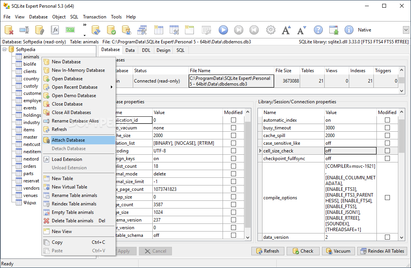Choose Attach Database from context menu
This screenshot has width=411, height=268.
click(79, 140)
